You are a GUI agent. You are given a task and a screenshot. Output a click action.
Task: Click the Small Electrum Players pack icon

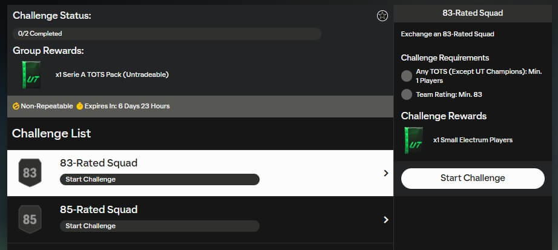(414, 140)
